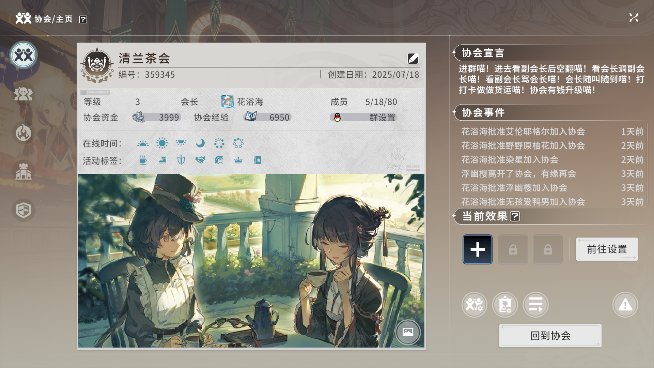
Task: Click the help icon beside 协会/主页
Action: [x=83, y=19]
